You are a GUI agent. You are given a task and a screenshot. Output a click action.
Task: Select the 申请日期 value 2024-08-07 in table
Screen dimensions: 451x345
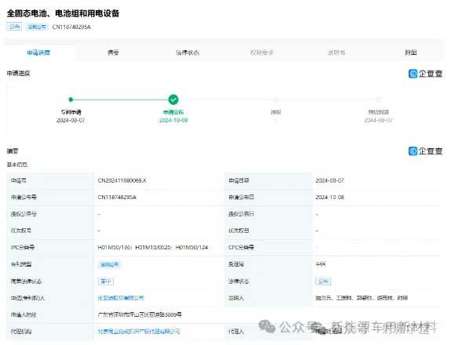tap(329, 180)
